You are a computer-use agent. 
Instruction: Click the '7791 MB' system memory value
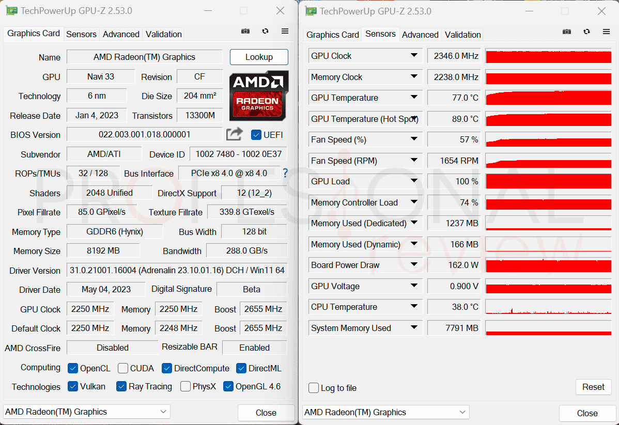[x=454, y=327]
